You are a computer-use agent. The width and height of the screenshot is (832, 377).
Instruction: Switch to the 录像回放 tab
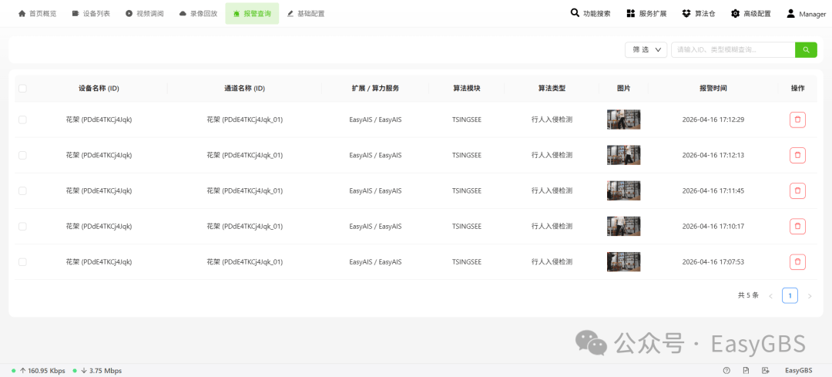pos(199,14)
